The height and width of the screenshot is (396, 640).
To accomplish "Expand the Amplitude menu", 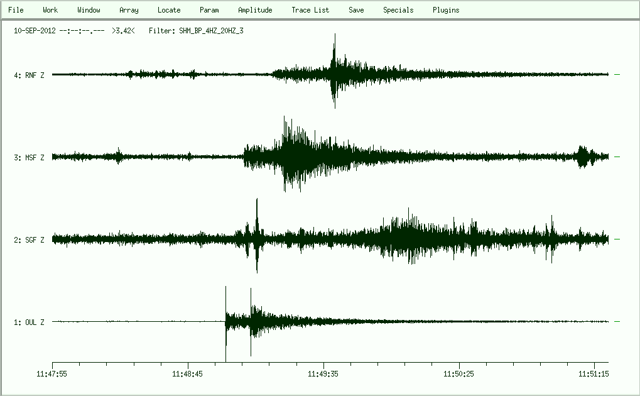I will [255, 10].
